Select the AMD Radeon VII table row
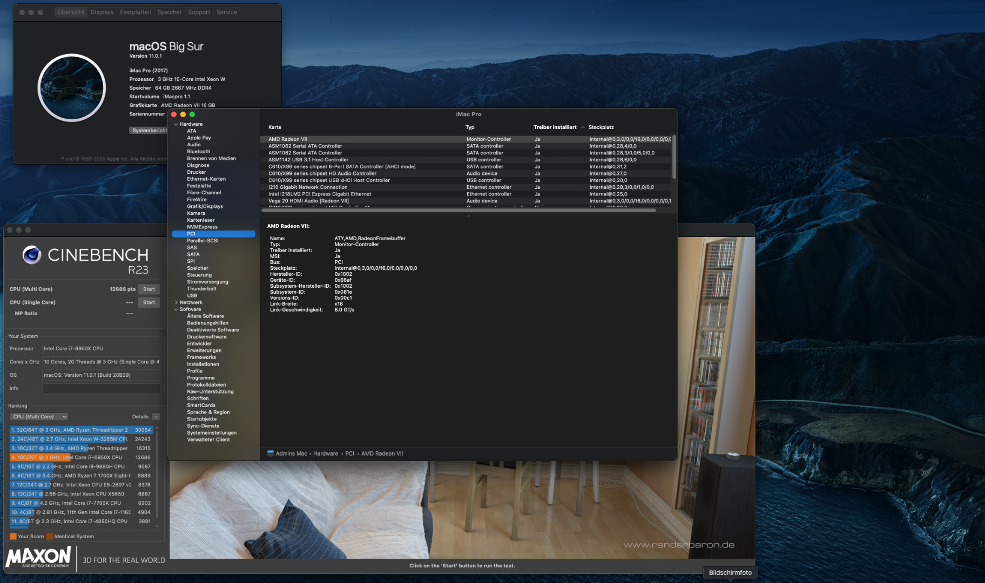The height and width of the screenshot is (583, 985). click(467, 139)
